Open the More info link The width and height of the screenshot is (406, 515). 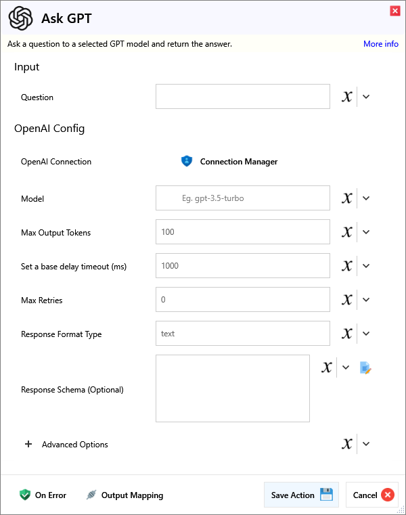[x=380, y=44]
